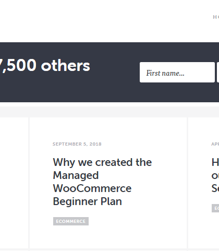Open the Managed WooCommerce Beginner Plan article

(x=102, y=182)
